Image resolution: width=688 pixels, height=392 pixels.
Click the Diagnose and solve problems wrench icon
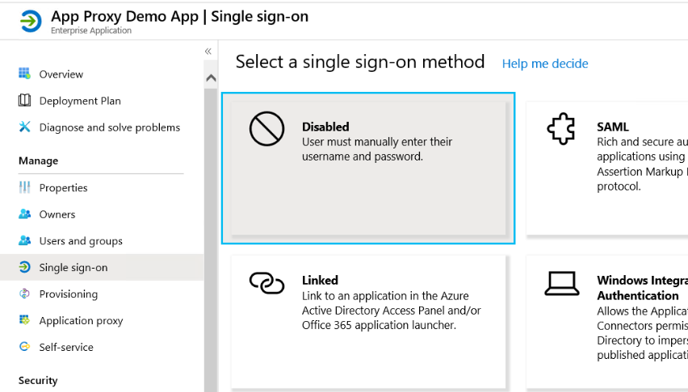pos(24,127)
